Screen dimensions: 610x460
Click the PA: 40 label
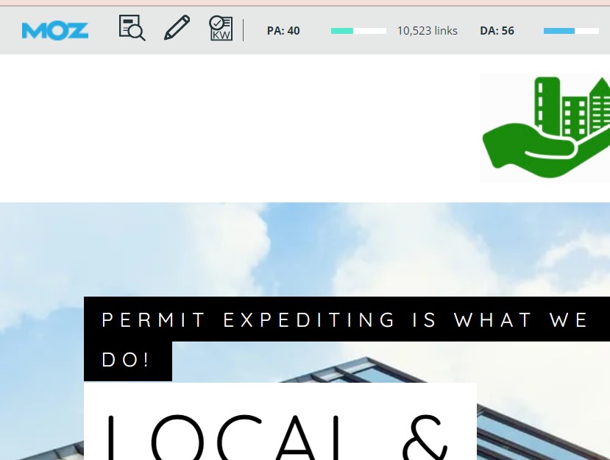tap(283, 31)
